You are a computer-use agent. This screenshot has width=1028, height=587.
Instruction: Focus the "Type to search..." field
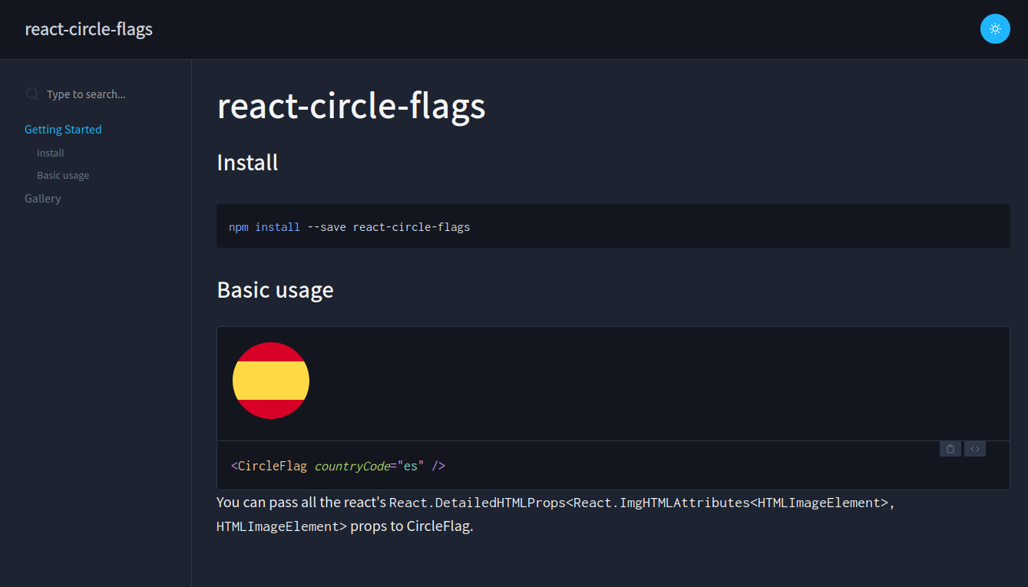(107, 94)
